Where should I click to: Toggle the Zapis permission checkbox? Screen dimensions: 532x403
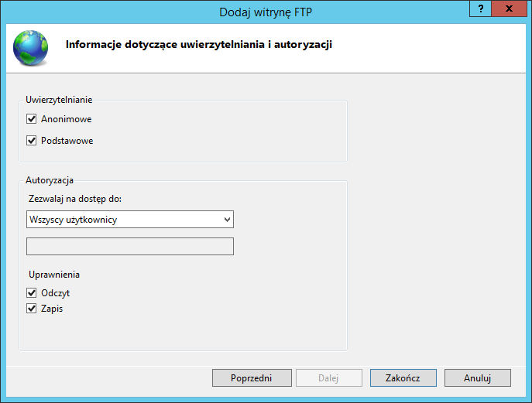pos(32,309)
